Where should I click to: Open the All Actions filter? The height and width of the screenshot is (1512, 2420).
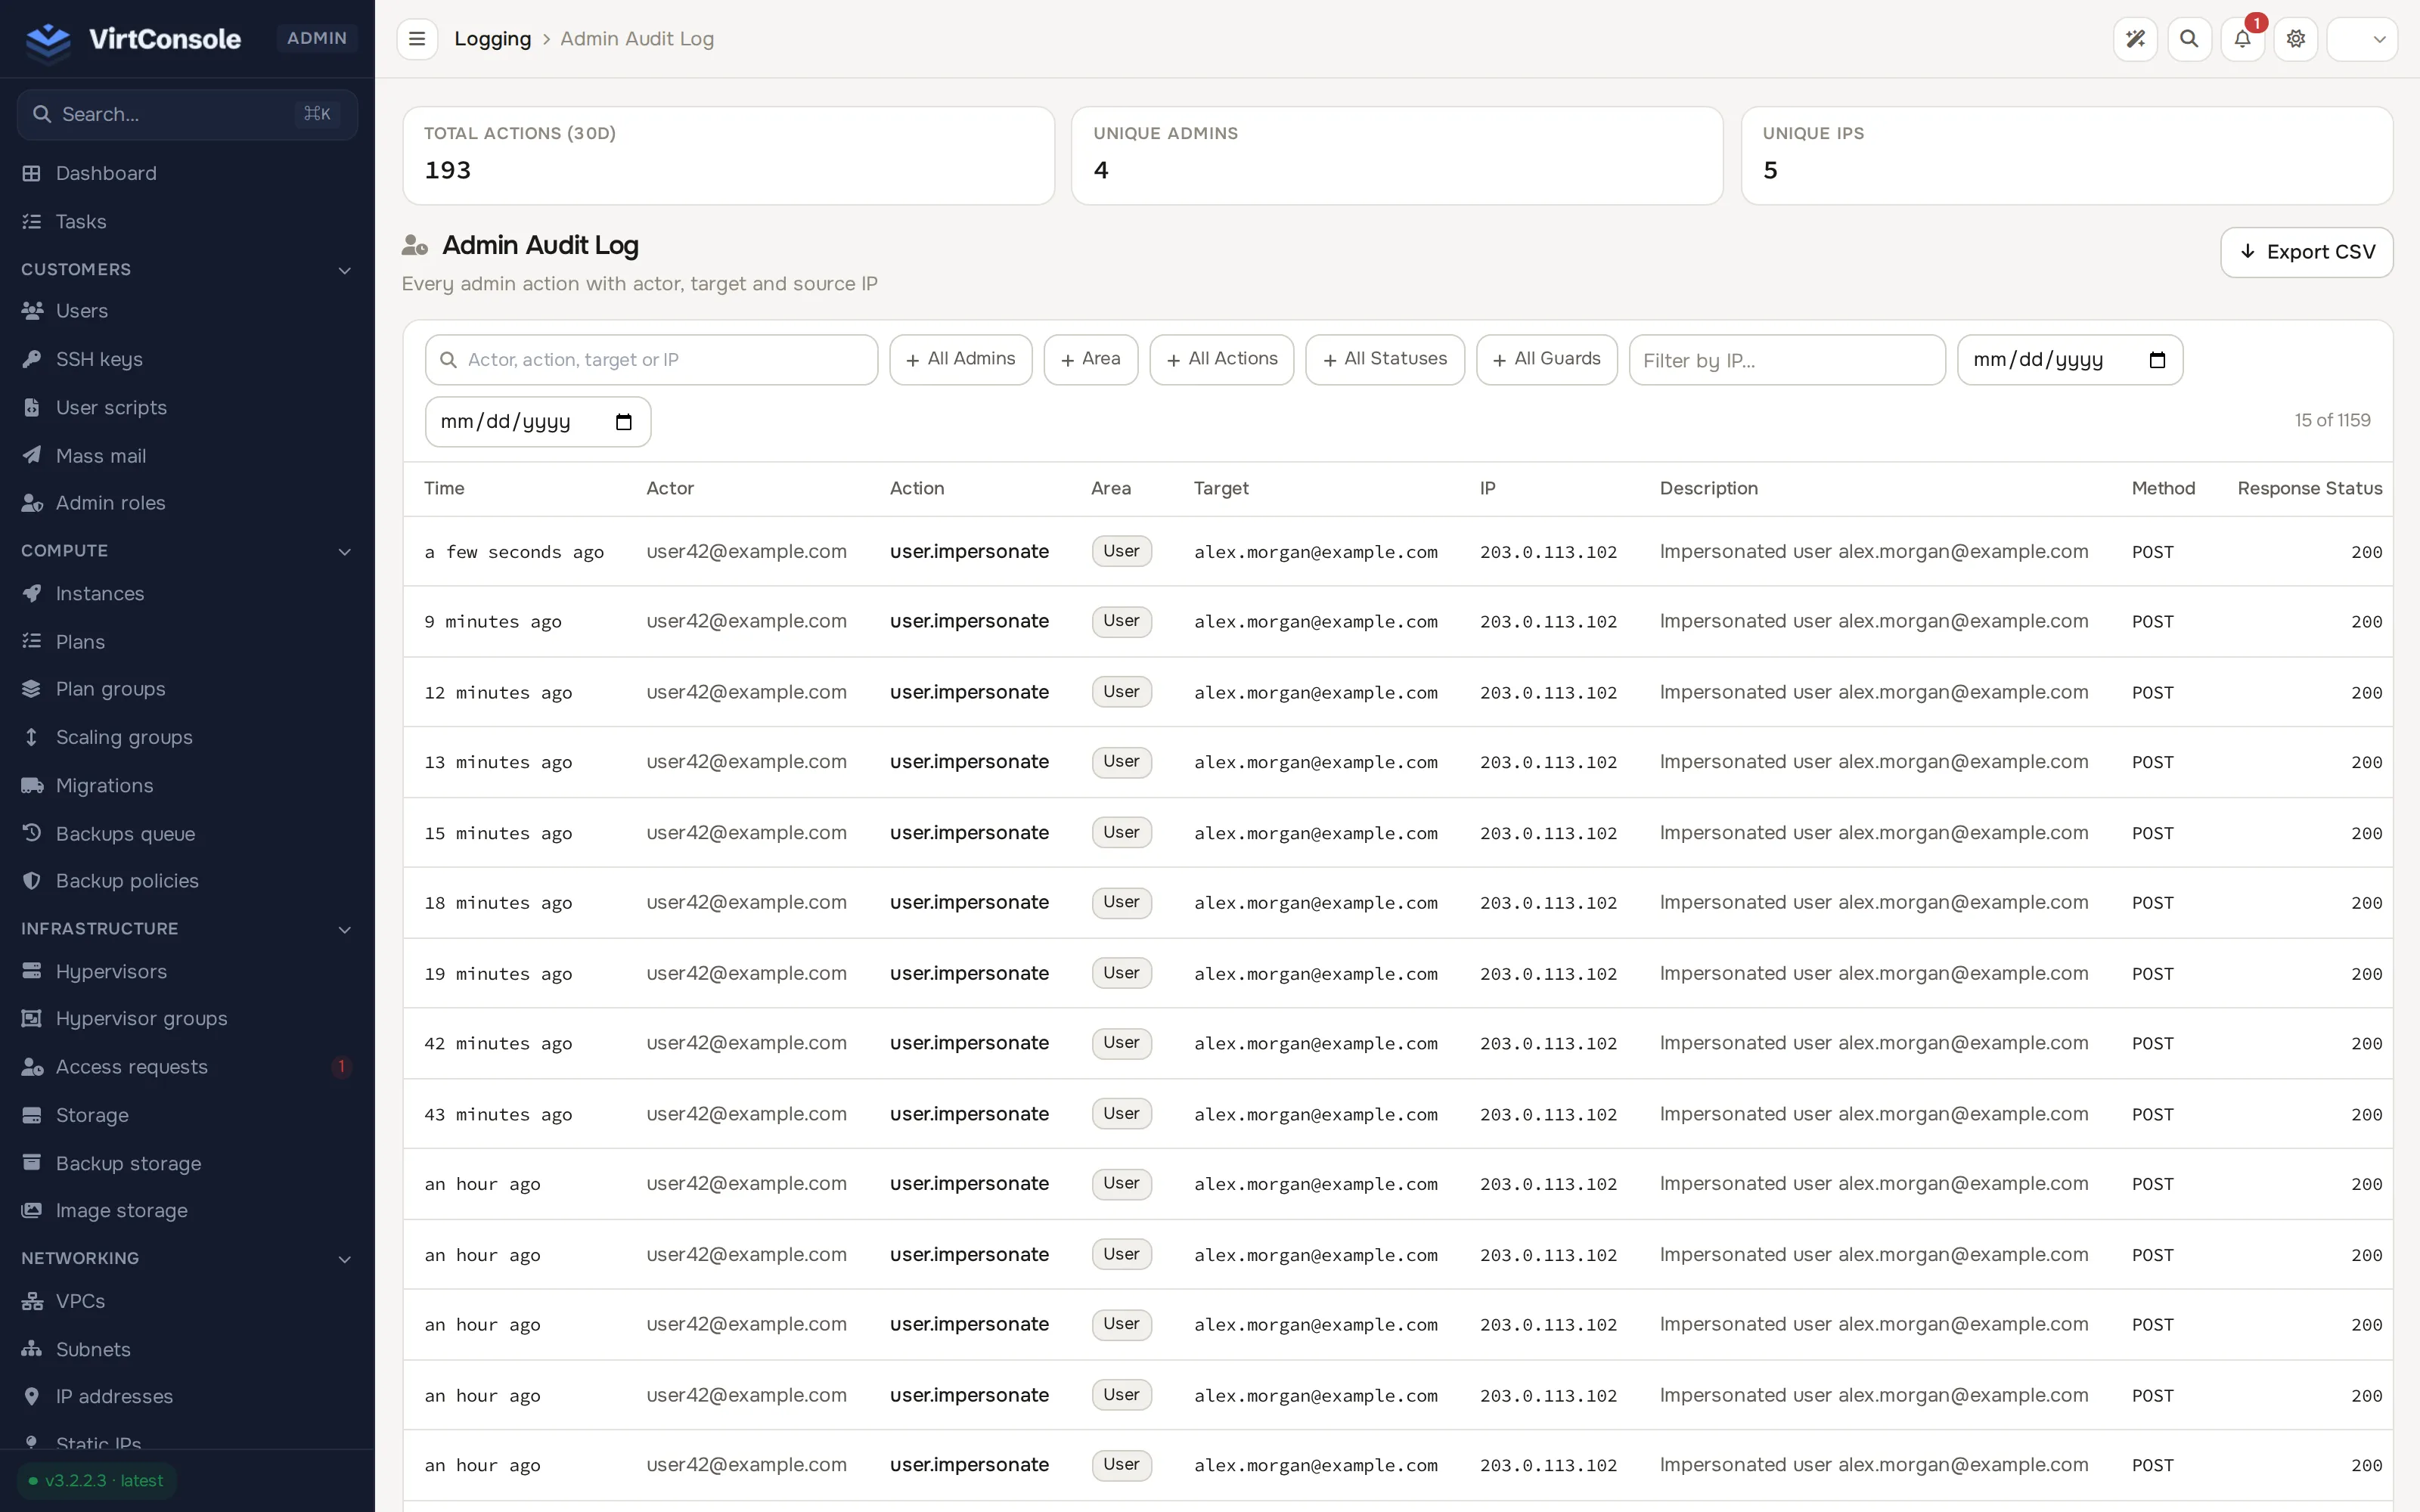click(x=1221, y=359)
